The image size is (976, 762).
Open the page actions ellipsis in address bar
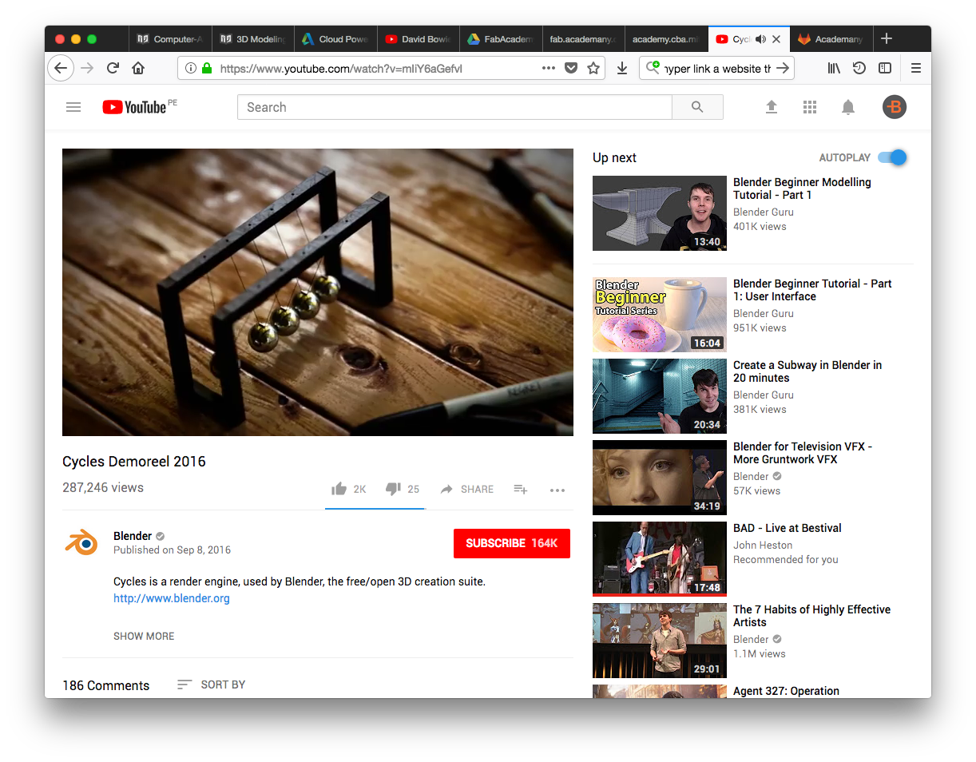click(549, 68)
